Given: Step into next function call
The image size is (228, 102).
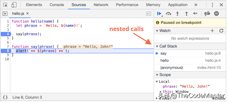Looking at the screenshot, I should pyautogui.click(x=177, y=14).
